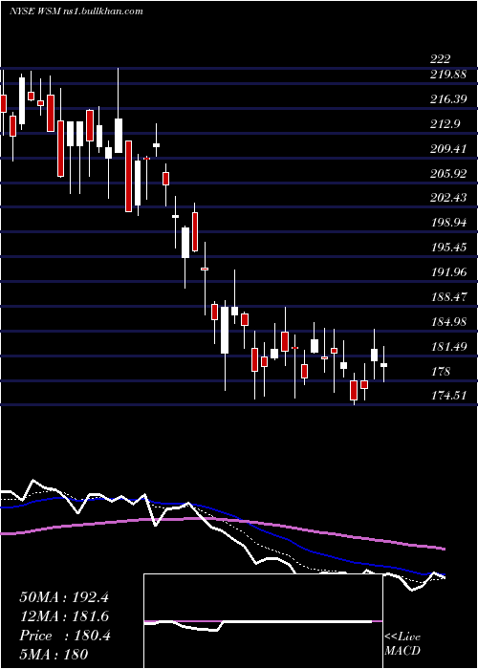Click the last candlestick on the chart
Viewport: 478px width, 669px height.
point(383,364)
